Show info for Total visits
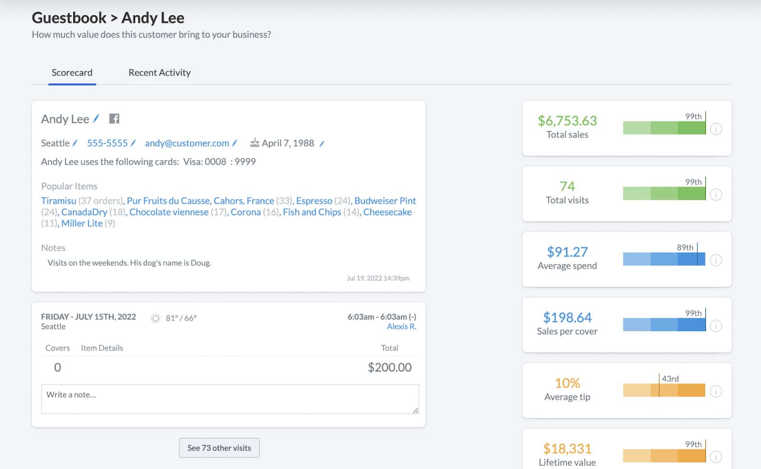 tap(716, 194)
